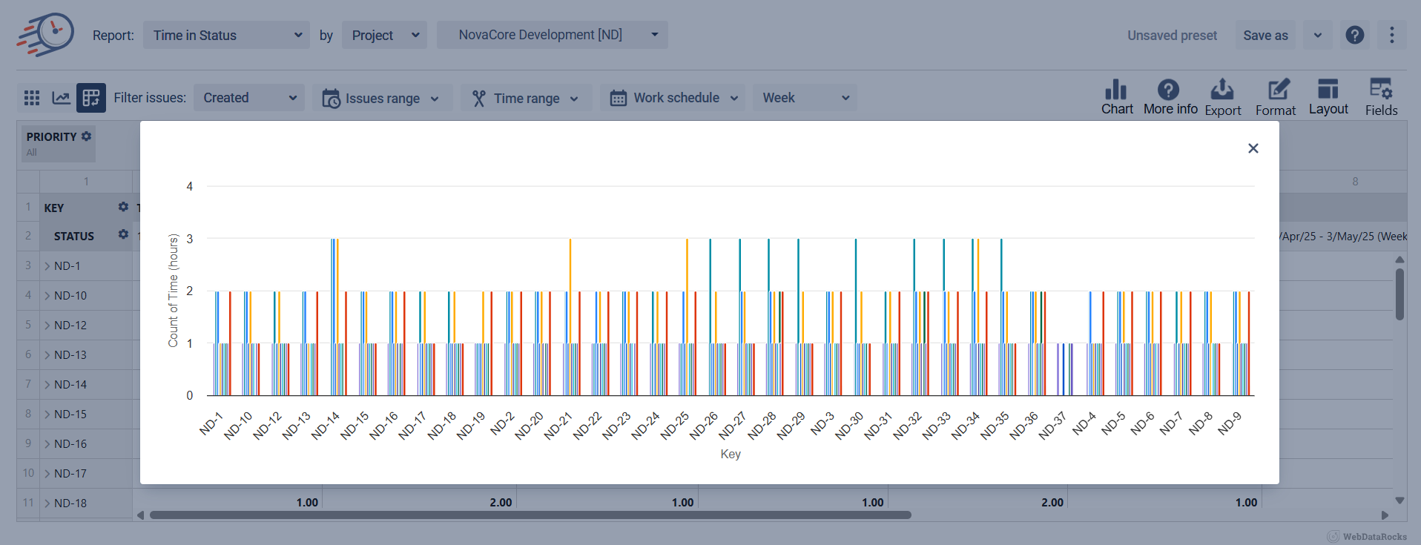Viewport: 1421px width, 545px height.
Task: Switch to line chart view icon
Action: 61,98
